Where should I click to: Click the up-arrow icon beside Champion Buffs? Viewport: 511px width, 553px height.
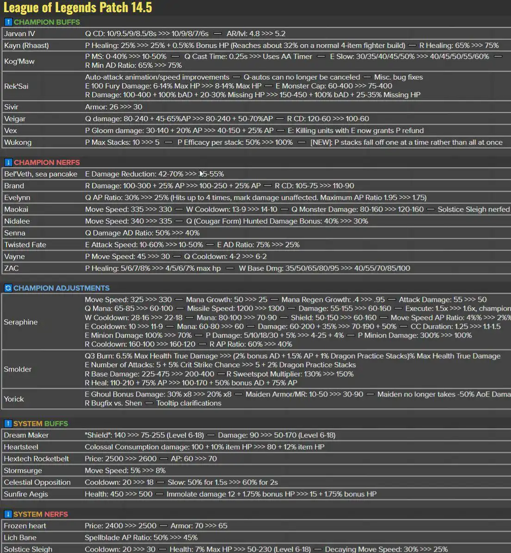(8, 22)
